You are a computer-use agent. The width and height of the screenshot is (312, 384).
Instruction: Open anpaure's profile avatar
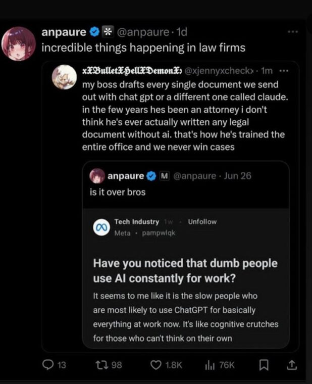pyautogui.click(x=19, y=43)
